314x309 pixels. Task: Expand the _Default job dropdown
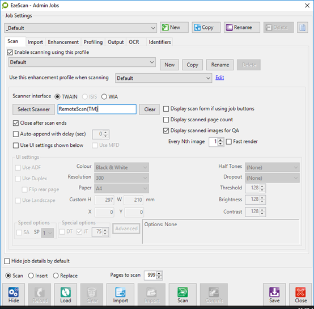(x=80, y=28)
